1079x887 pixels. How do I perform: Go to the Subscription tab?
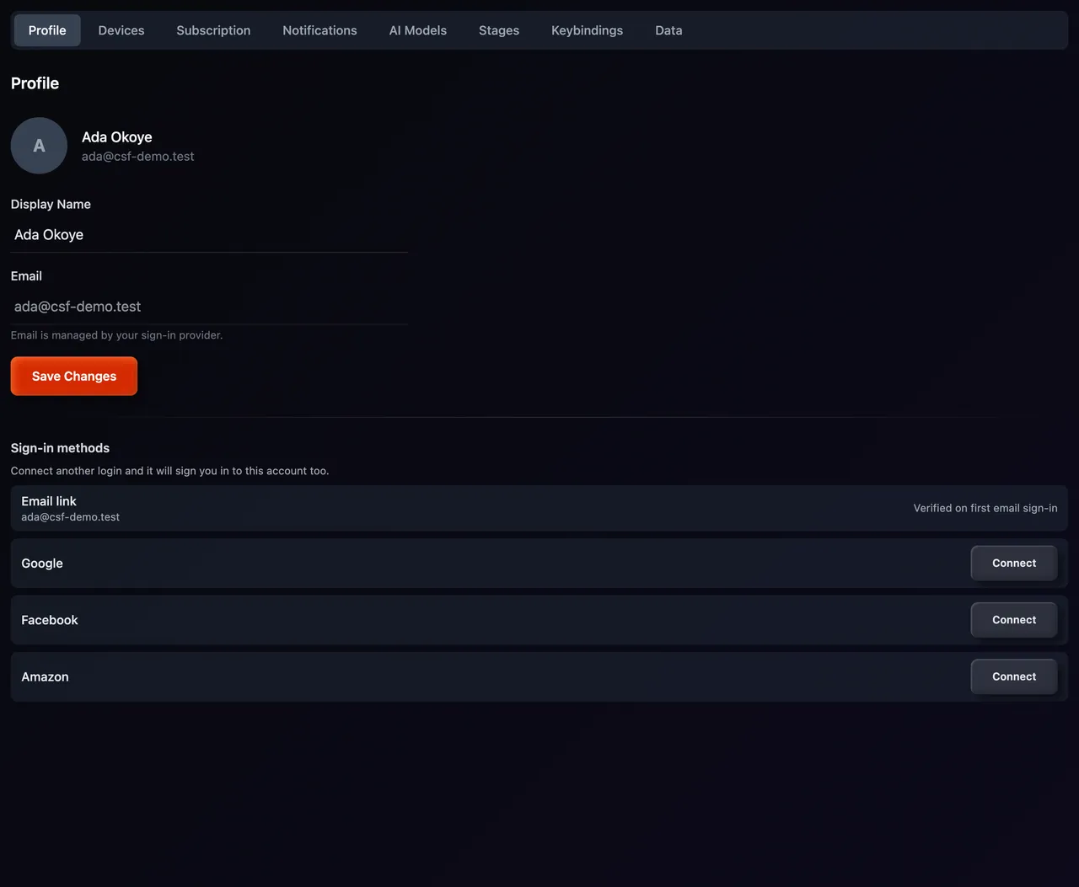coord(213,30)
